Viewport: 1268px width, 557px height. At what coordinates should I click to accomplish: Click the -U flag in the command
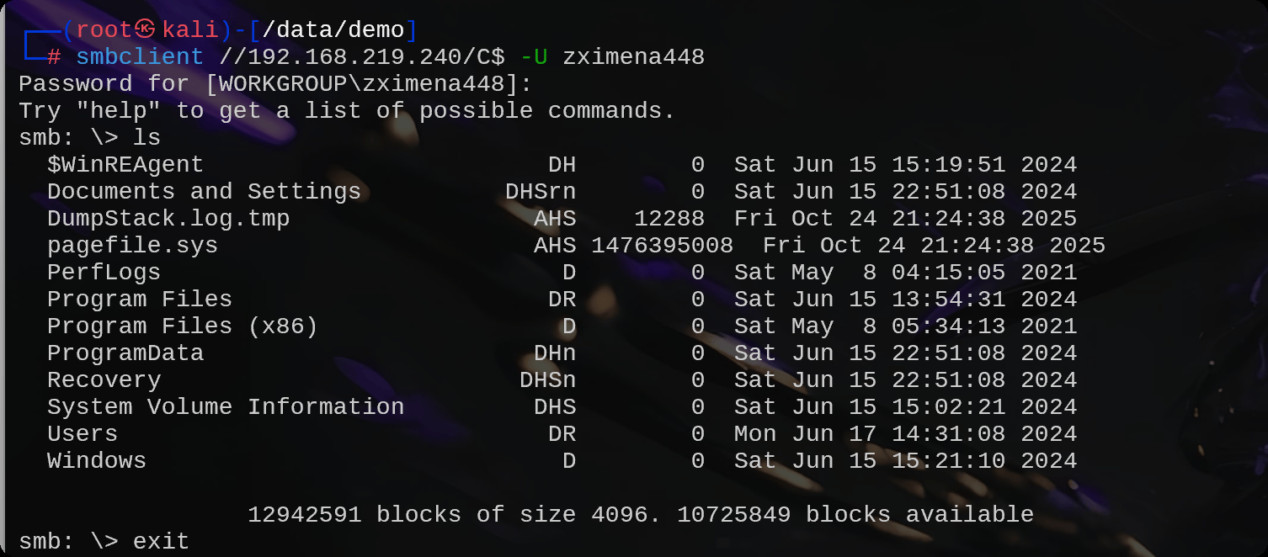(x=534, y=57)
